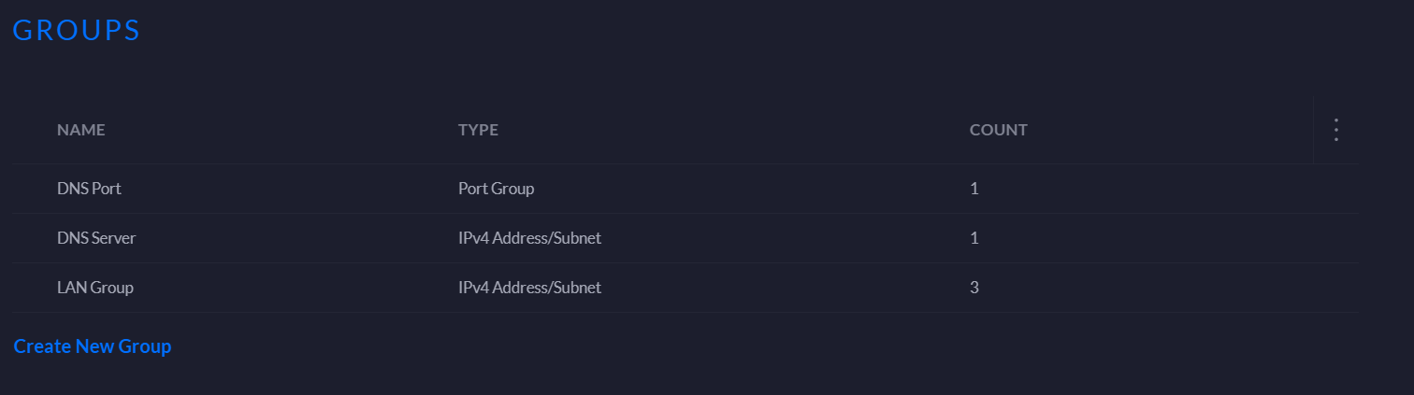The width and height of the screenshot is (1414, 395).
Task: Open the LAN Group entry
Action: pos(95,288)
